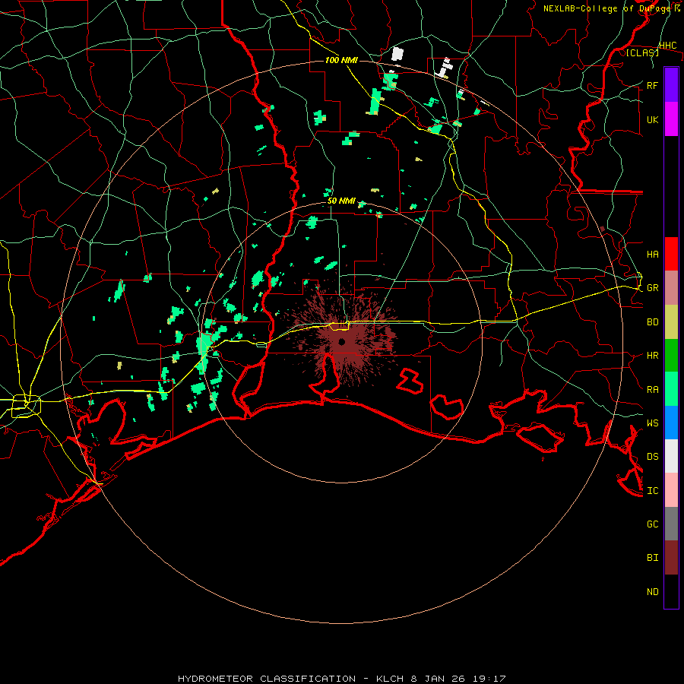
Task: Click the DS legend label
Action: pos(652,457)
